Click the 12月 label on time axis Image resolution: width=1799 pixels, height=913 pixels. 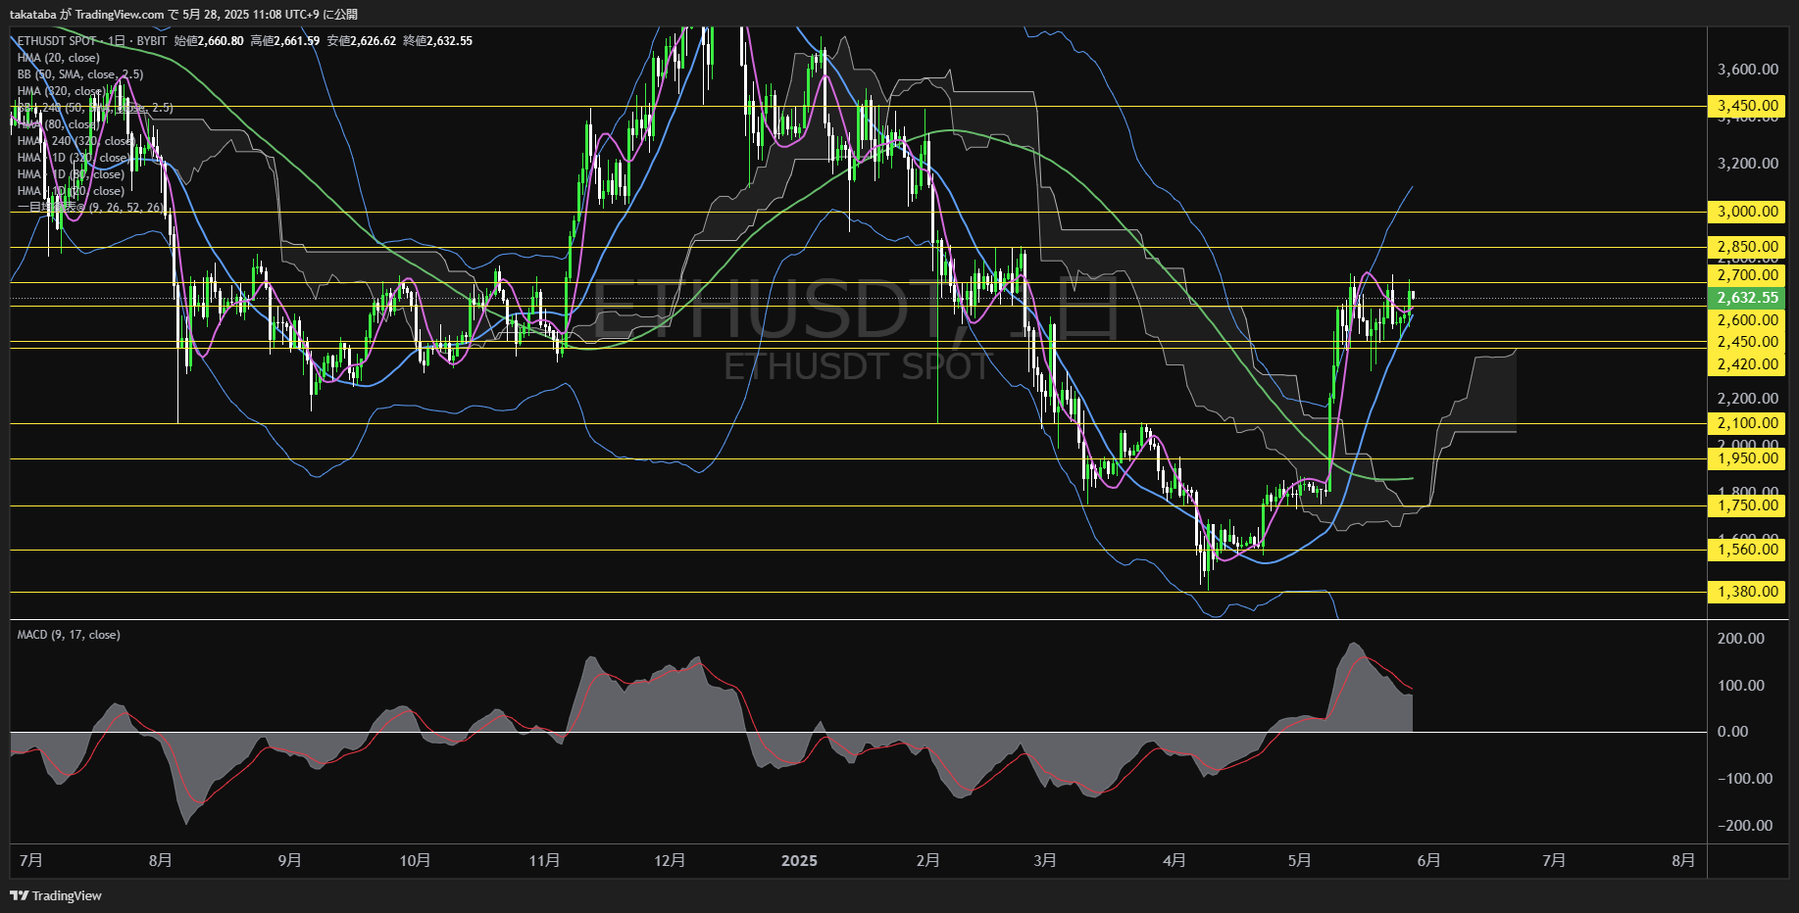(670, 860)
